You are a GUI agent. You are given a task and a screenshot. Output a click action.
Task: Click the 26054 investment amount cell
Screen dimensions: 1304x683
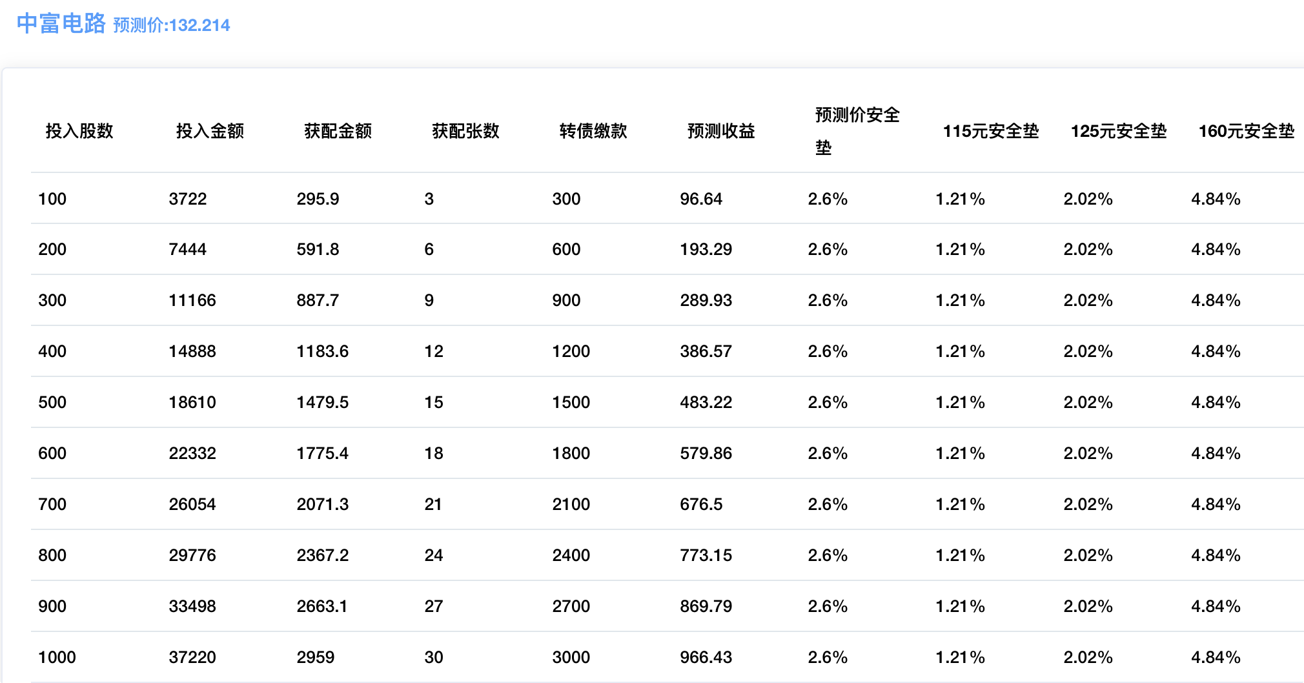[x=192, y=504]
